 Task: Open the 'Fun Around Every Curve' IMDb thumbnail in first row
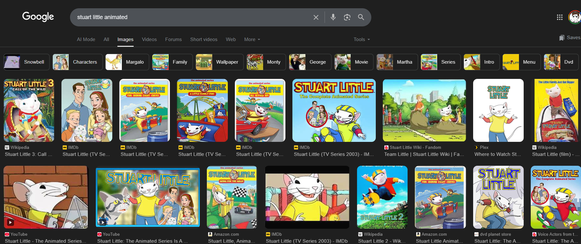click(144, 110)
